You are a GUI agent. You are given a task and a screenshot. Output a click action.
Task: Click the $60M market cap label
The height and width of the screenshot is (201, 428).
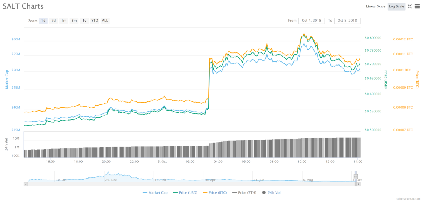point(16,39)
